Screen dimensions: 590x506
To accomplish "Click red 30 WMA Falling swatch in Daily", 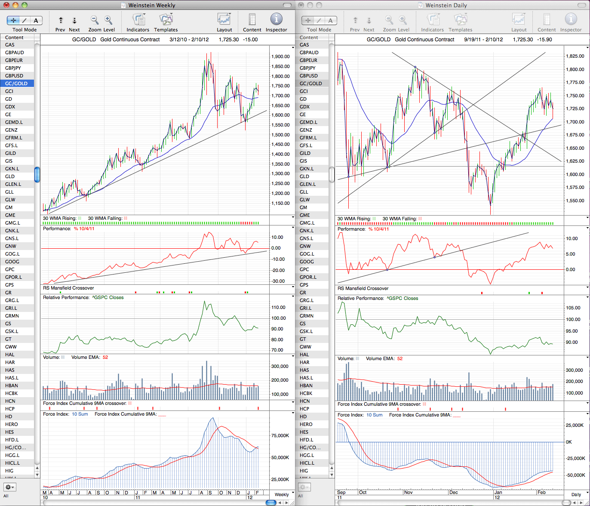I will coord(420,219).
